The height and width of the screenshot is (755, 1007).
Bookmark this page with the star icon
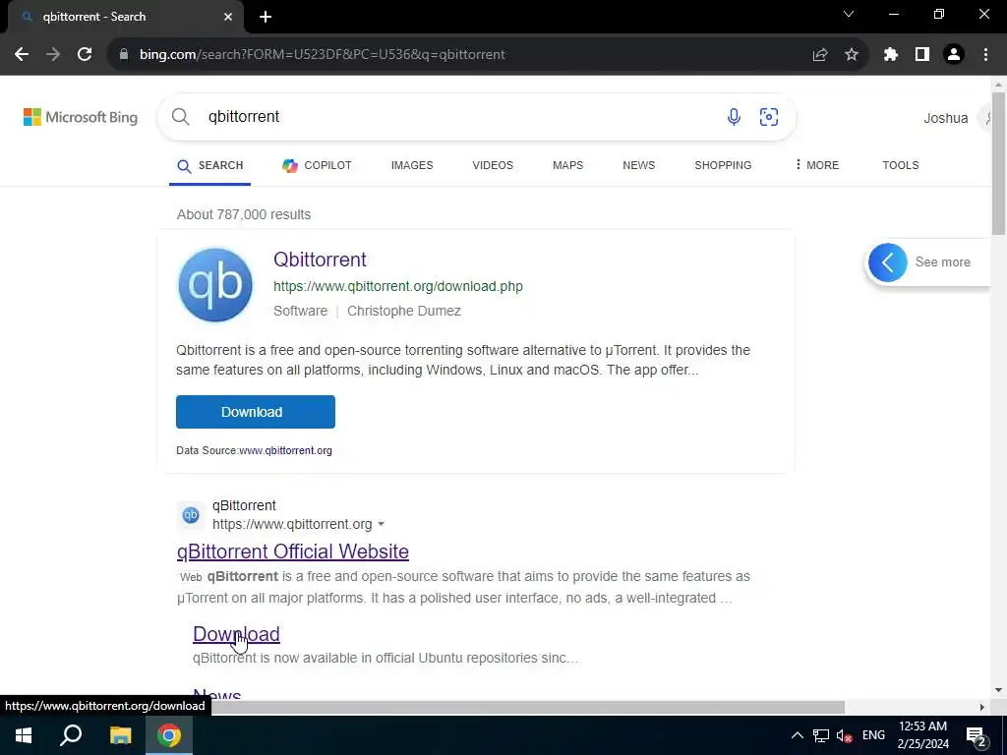(x=852, y=55)
